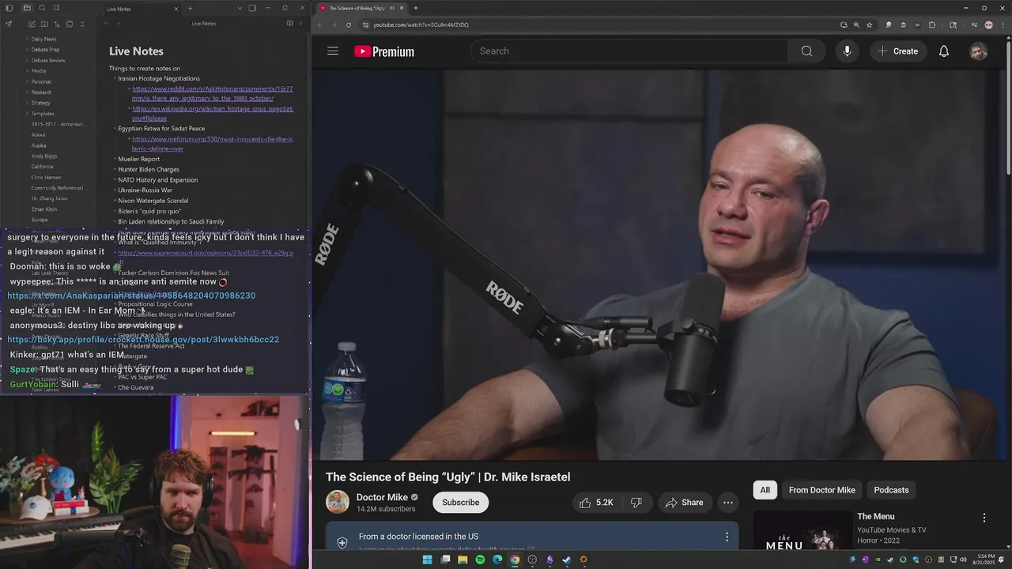1012x569 pixels.
Task: Share the video
Action: pyautogui.click(x=685, y=503)
